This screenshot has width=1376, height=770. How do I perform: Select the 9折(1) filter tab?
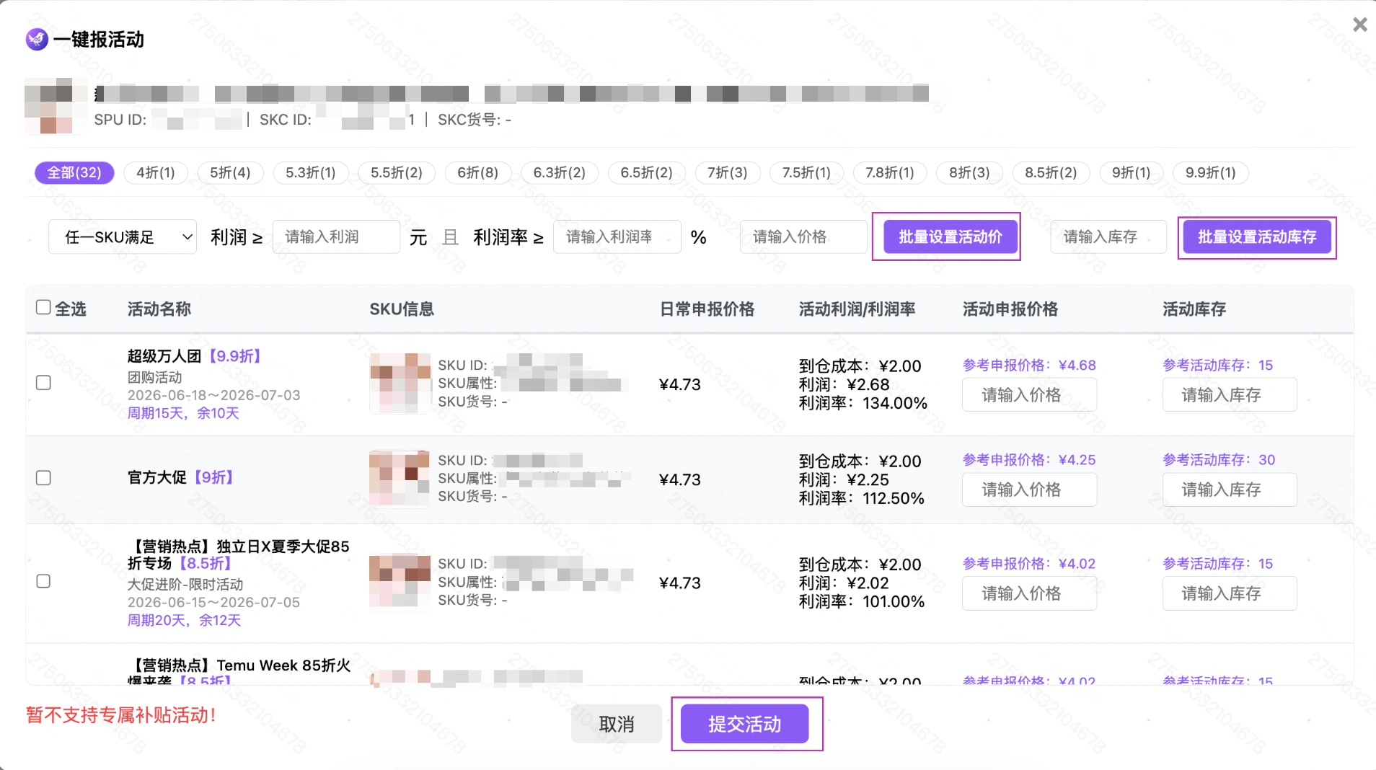click(x=1132, y=173)
